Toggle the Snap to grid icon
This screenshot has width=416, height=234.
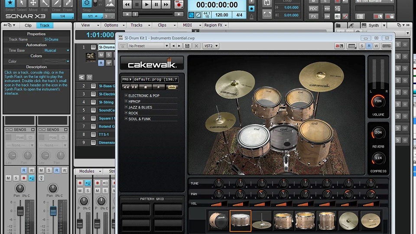(x=87, y=3)
